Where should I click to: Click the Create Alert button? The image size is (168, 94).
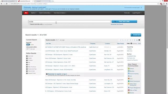click(x=136, y=35)
